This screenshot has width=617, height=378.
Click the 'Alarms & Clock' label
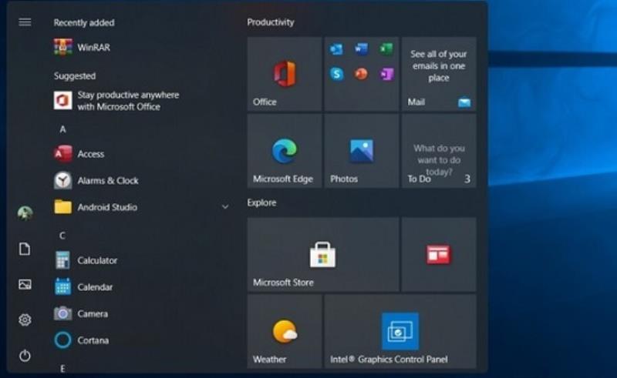pyautogui.click(x=108, y=181)
